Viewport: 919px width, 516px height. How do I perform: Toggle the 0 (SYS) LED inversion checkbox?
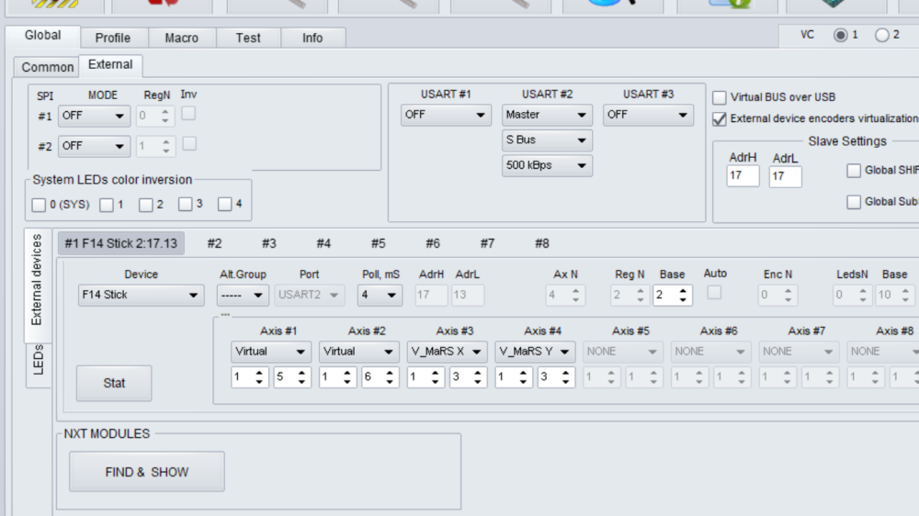point(39,204)
